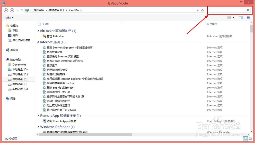Switch to details view in status bar
Screen dimensions: 255x143
245,139
